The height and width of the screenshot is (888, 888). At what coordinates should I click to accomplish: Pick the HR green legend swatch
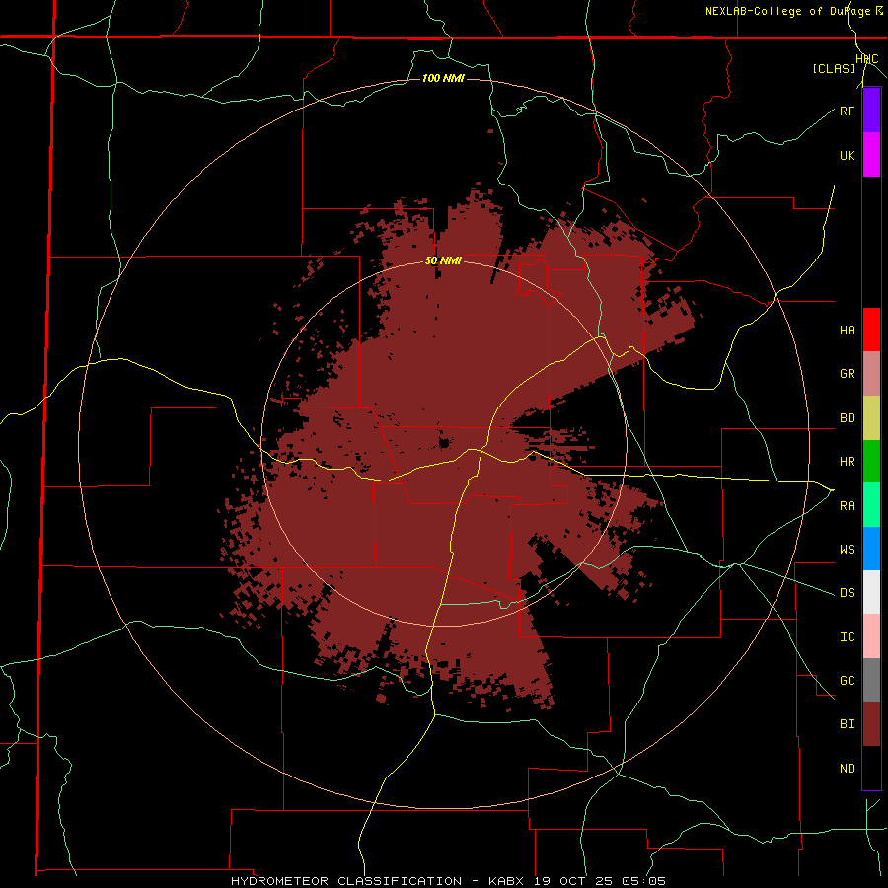871,461
